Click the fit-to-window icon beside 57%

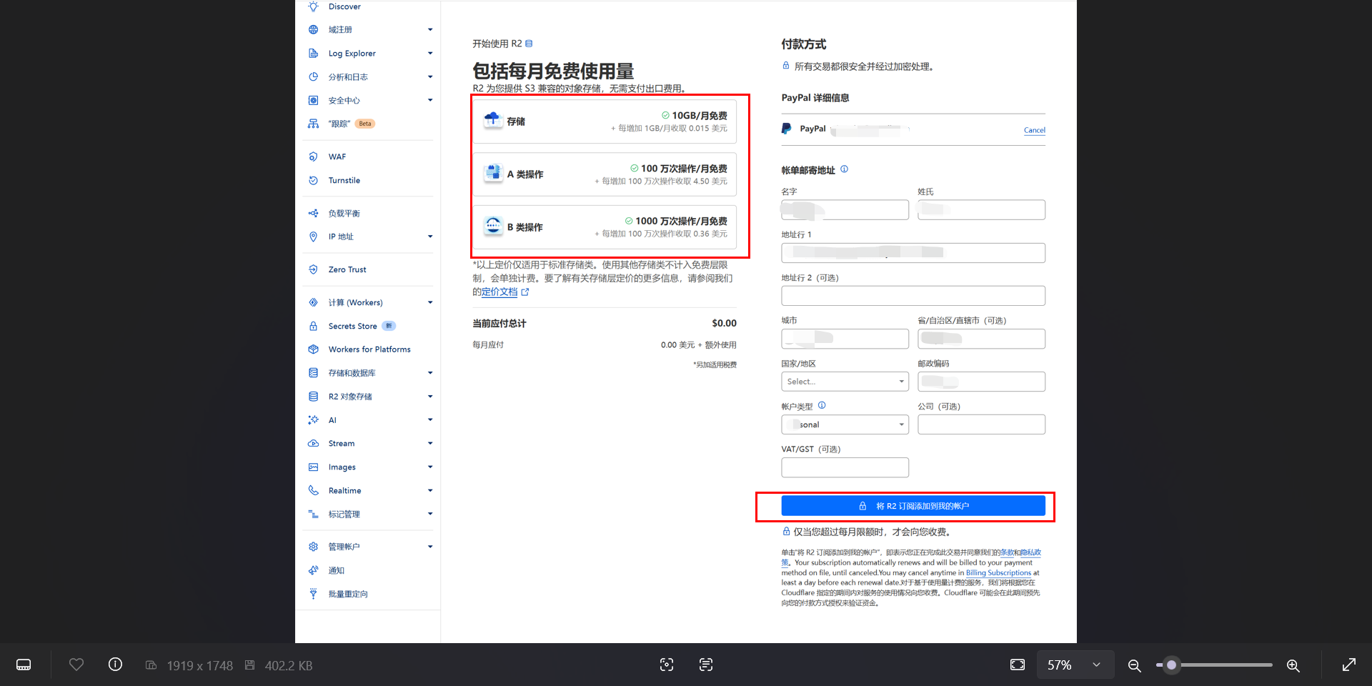tap(1018, 665)
